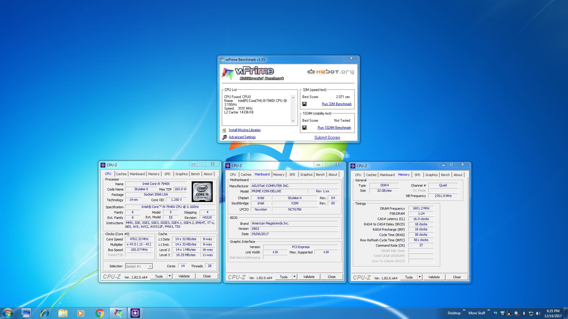
Task: Open the volume speaker tray icon
Action: click(x=538, y=313)
